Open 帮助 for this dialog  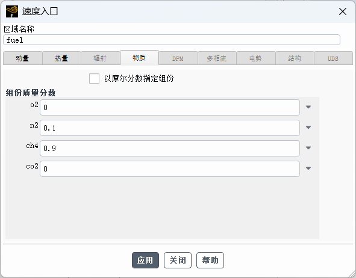tap(210, 260)
